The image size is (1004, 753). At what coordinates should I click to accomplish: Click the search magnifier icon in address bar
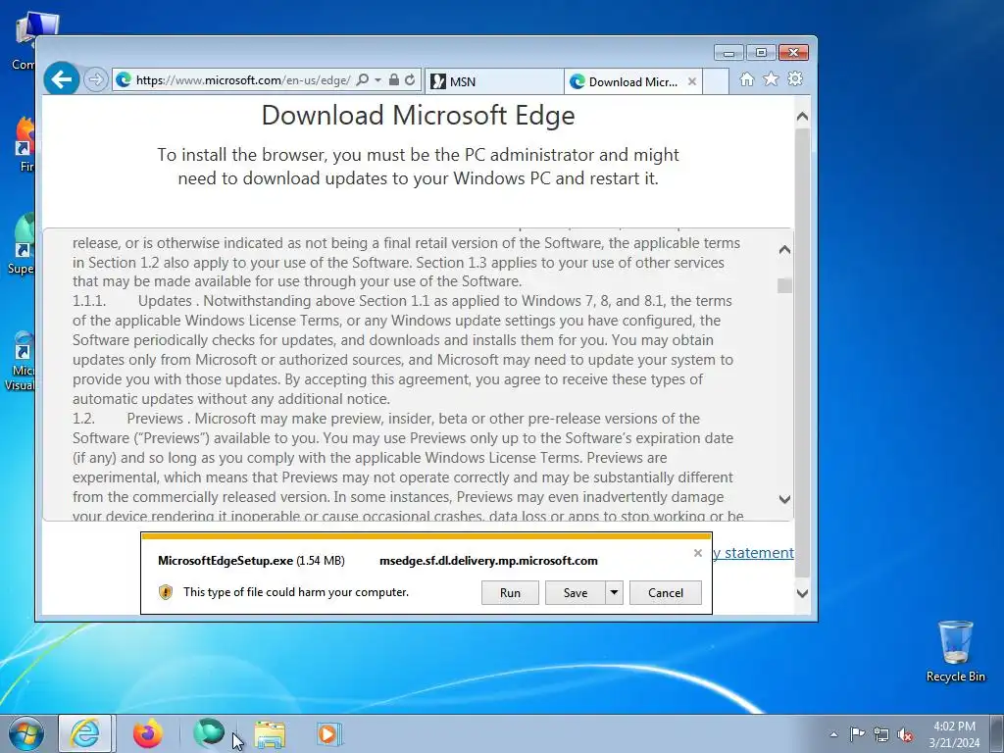pyautogui.click(x=363, y=80)
